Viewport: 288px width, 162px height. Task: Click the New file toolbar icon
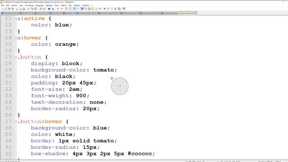[x=2, y=9]
